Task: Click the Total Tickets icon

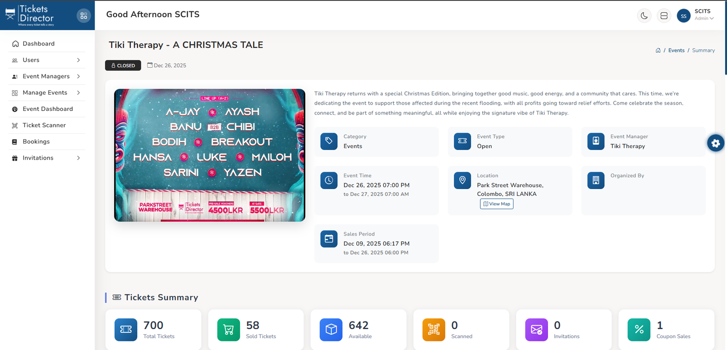Action: click(x=126, y=330)
